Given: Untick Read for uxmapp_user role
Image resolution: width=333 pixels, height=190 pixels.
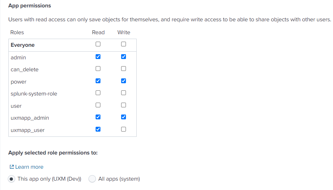Looking at the screenshot, I should coord(98,129).
